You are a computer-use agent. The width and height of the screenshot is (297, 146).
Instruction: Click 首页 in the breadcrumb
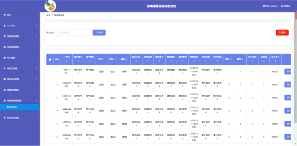[x=48, y=15]
